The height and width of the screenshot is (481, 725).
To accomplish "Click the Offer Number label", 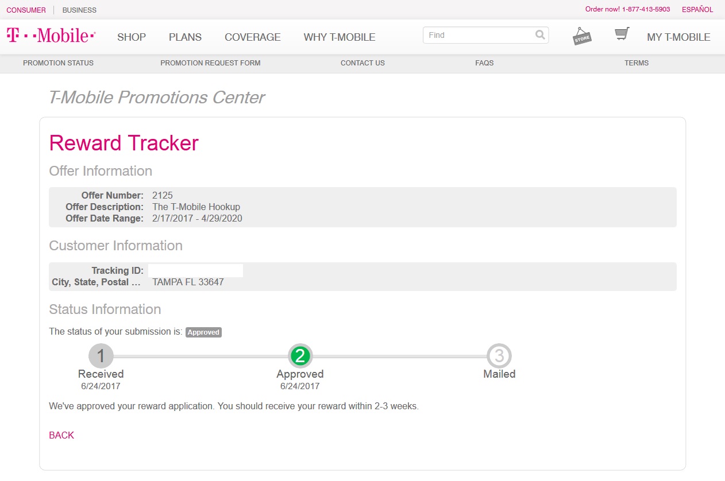I will 113,195.
